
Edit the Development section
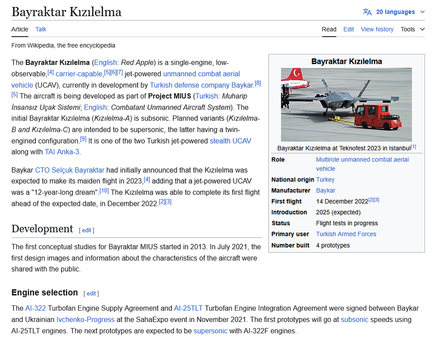coord(87,230)
